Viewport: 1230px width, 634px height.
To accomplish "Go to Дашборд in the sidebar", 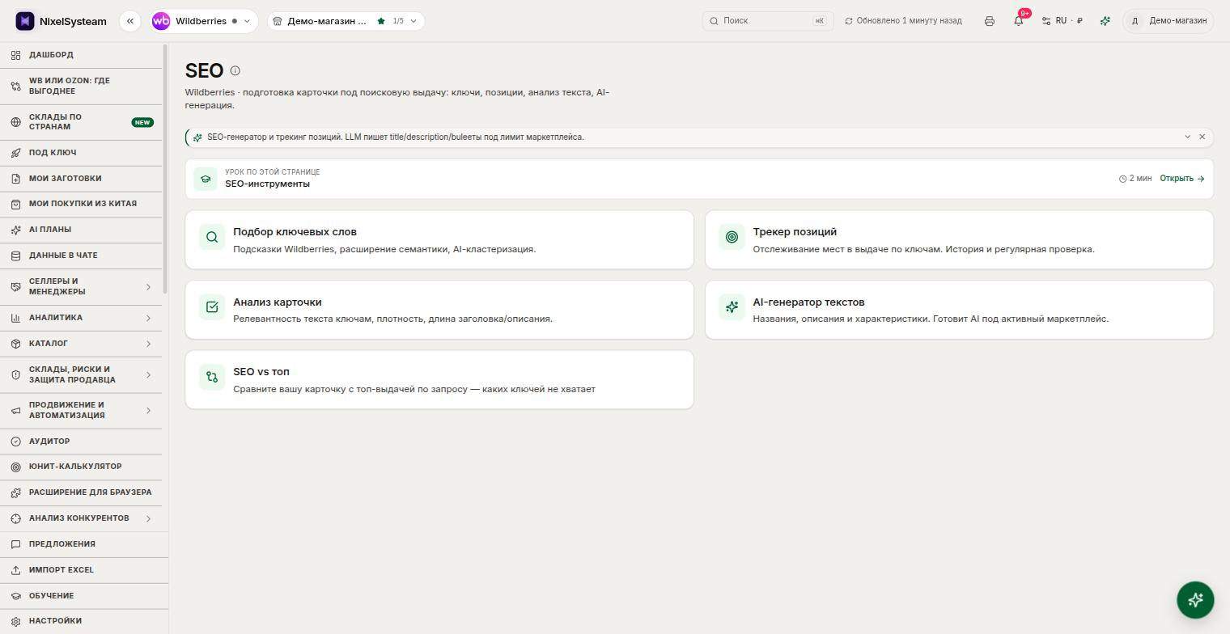I will tap(81, 55).
